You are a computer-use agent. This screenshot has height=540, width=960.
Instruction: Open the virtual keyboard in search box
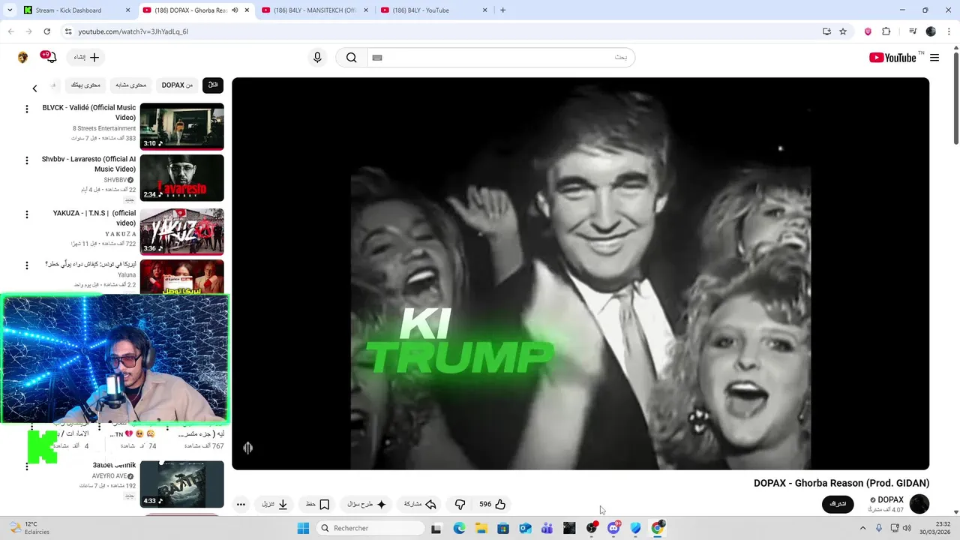click(x=377, y=58)
